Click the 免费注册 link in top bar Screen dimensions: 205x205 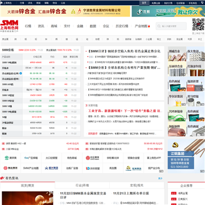click(156, 3)
